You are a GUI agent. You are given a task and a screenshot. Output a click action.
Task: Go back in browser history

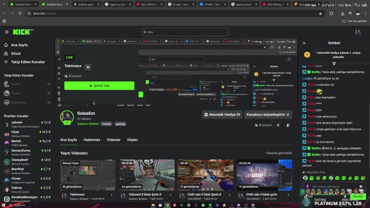tap(5, 13)
